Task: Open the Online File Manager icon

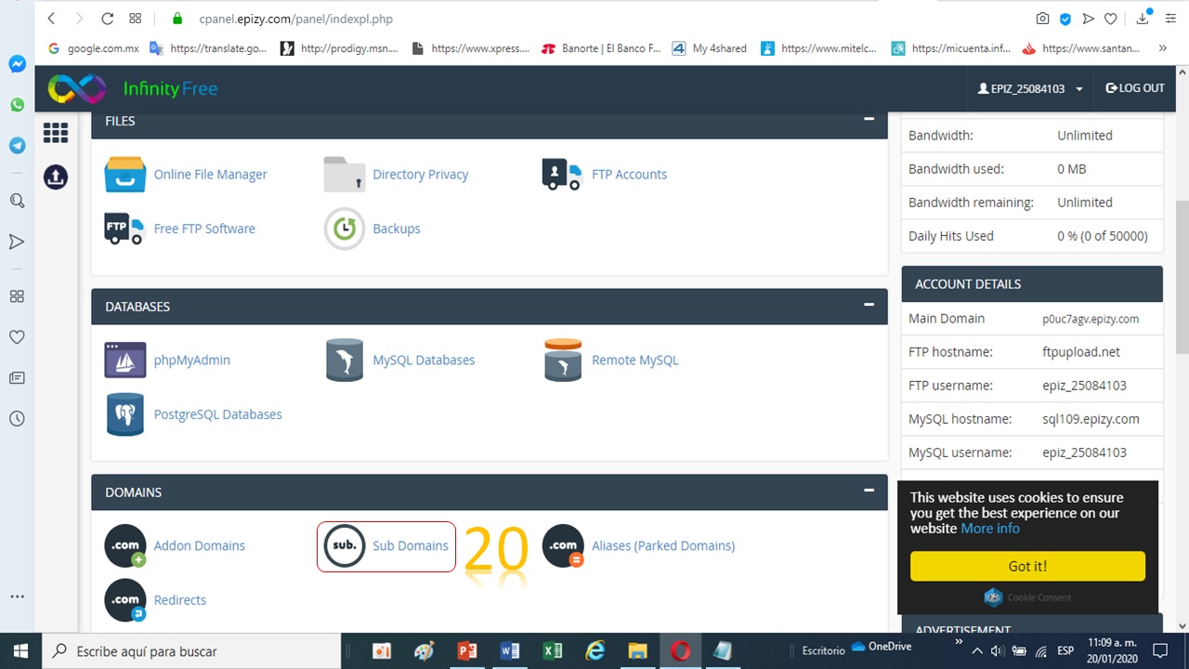Action: [x=124, y=175]
